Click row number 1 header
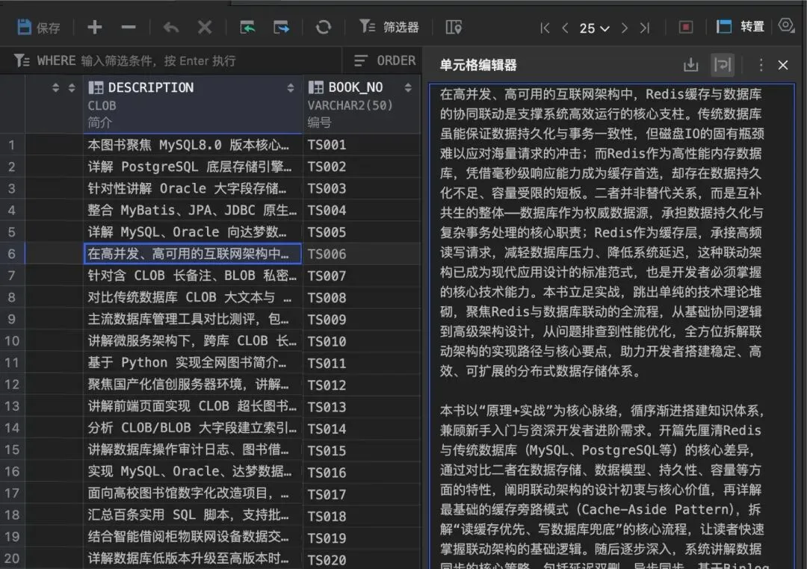The height and width of the screenshot is (569, 807). [x=12, y=145]
